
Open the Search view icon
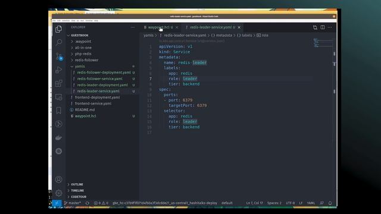tap(58, 42)
